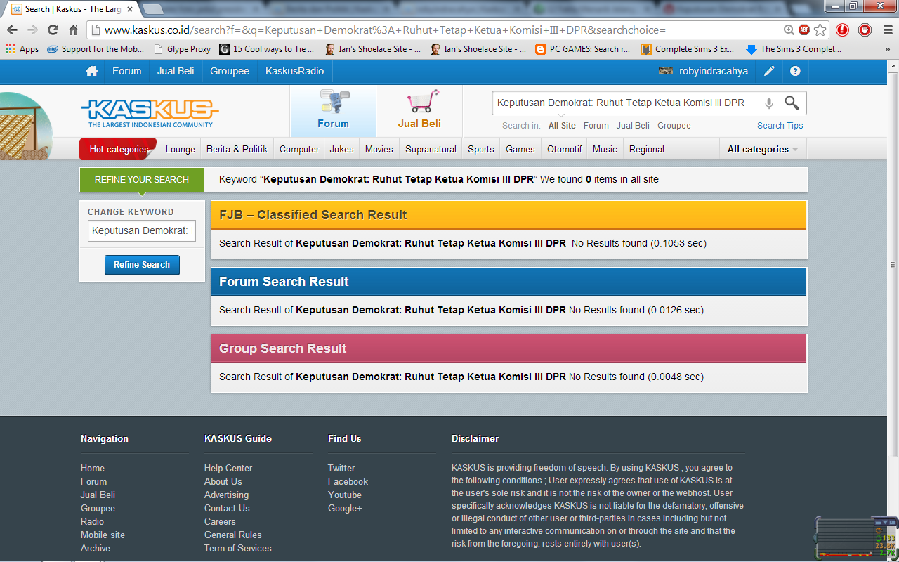
Task: Close the Kaskus search browser tab
Action: [129, 9]
